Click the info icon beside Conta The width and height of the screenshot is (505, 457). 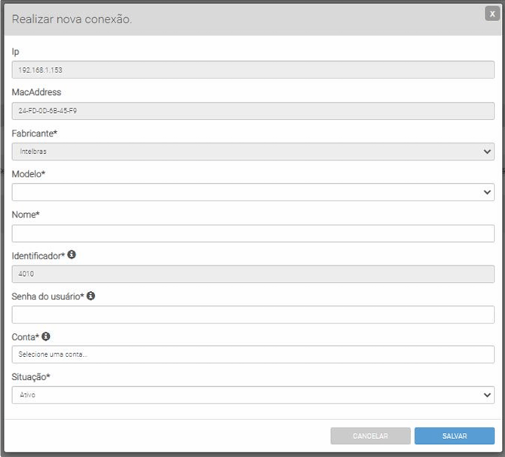(x=46, y=336)
